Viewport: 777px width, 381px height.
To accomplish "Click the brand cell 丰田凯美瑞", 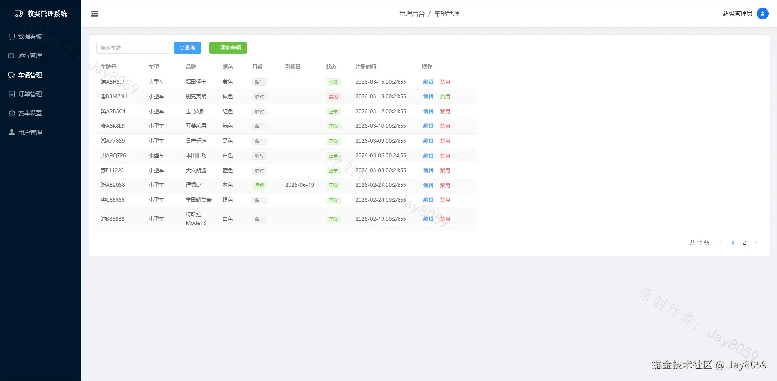I will [199, 200].
